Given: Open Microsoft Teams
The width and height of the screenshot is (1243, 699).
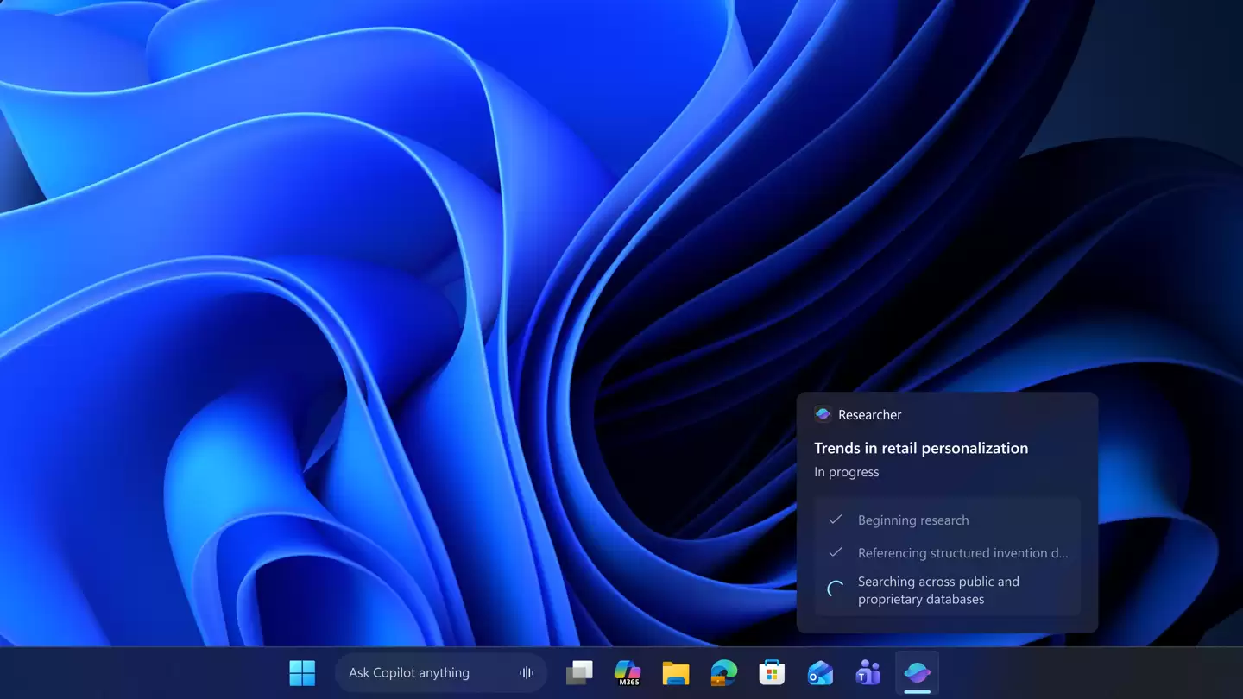Looking at the screenshot, I should click(868, 672).
